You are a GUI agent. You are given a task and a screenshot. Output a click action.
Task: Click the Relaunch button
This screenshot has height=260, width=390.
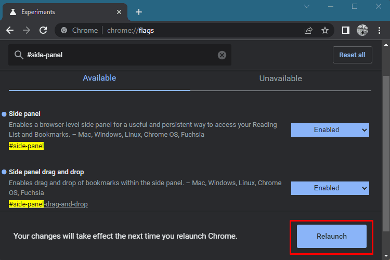click(x=332, y=237)
